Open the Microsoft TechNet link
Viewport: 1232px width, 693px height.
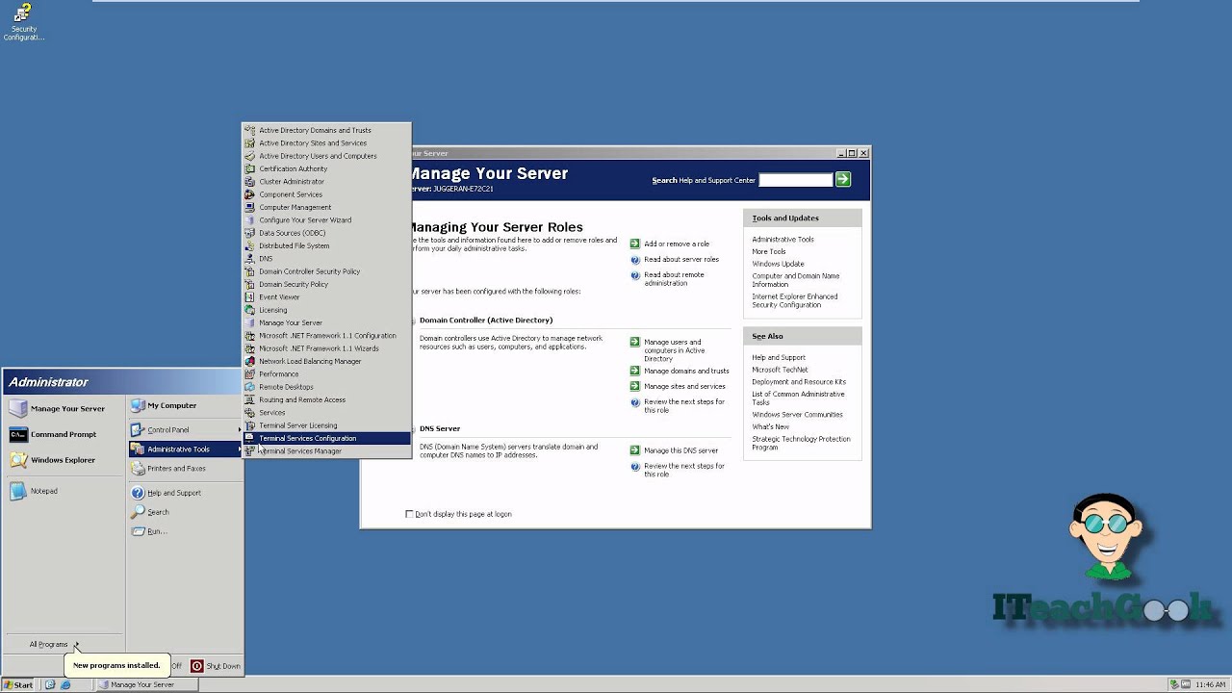click(x=780, y=370)
